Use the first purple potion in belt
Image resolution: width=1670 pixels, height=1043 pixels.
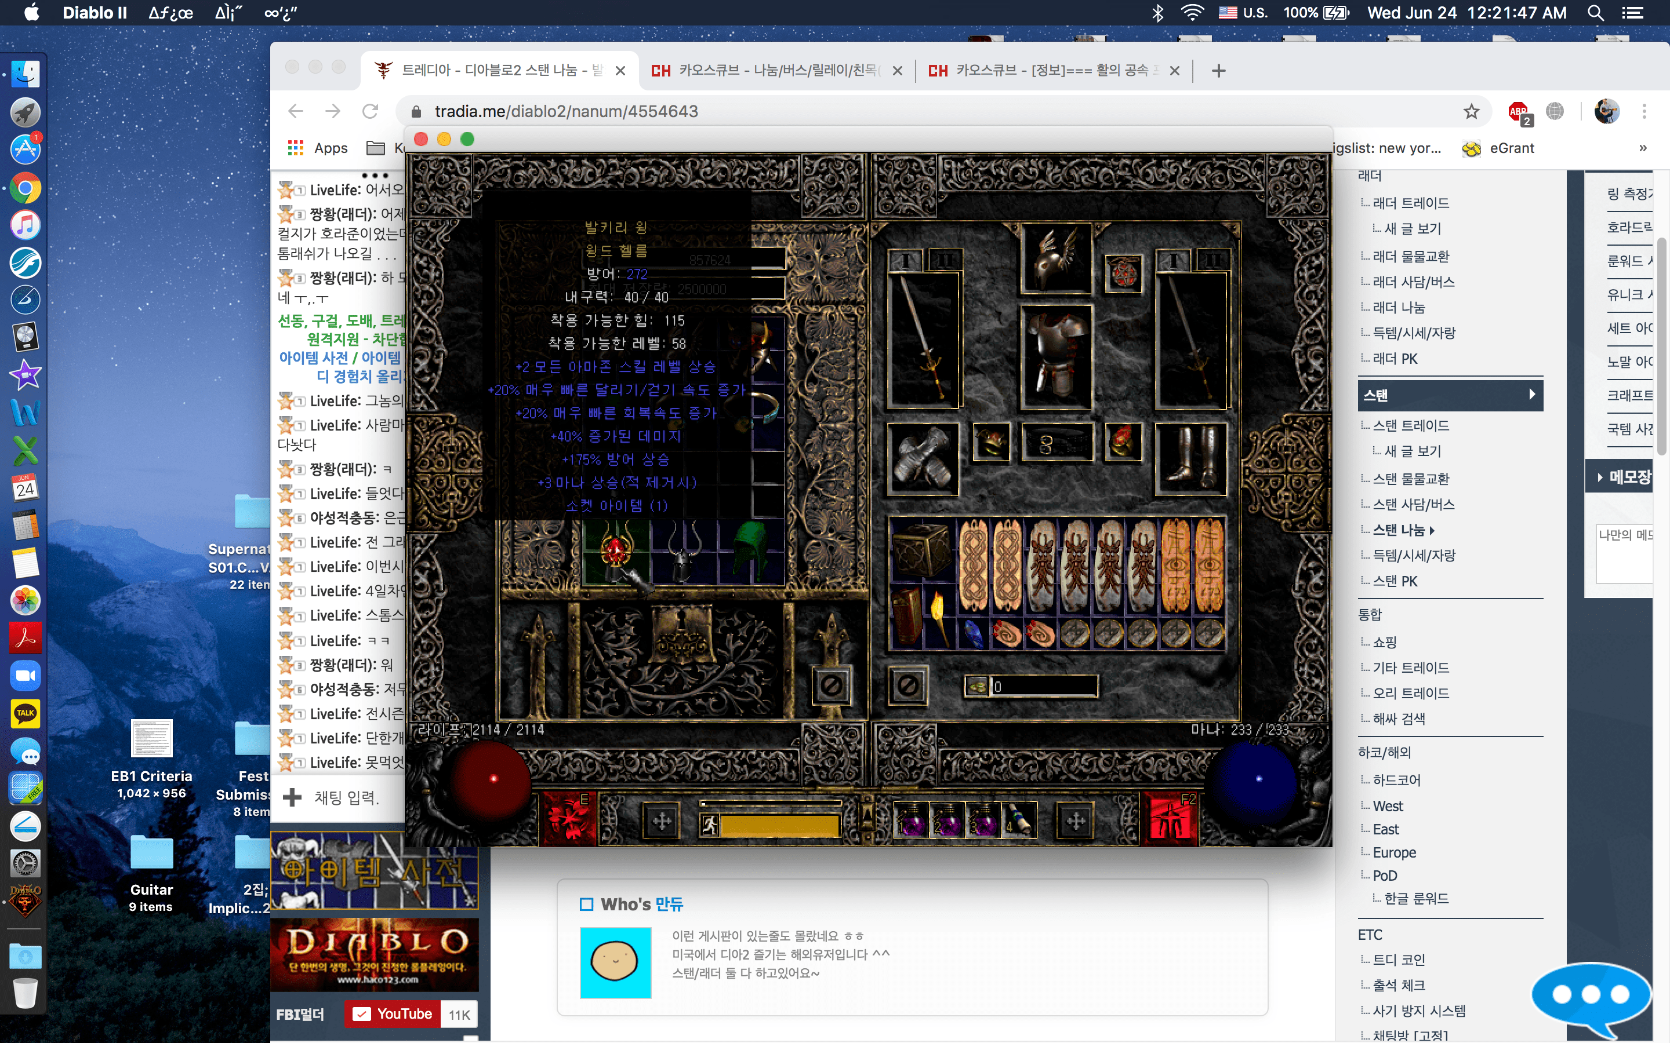[x=912, y=819]
